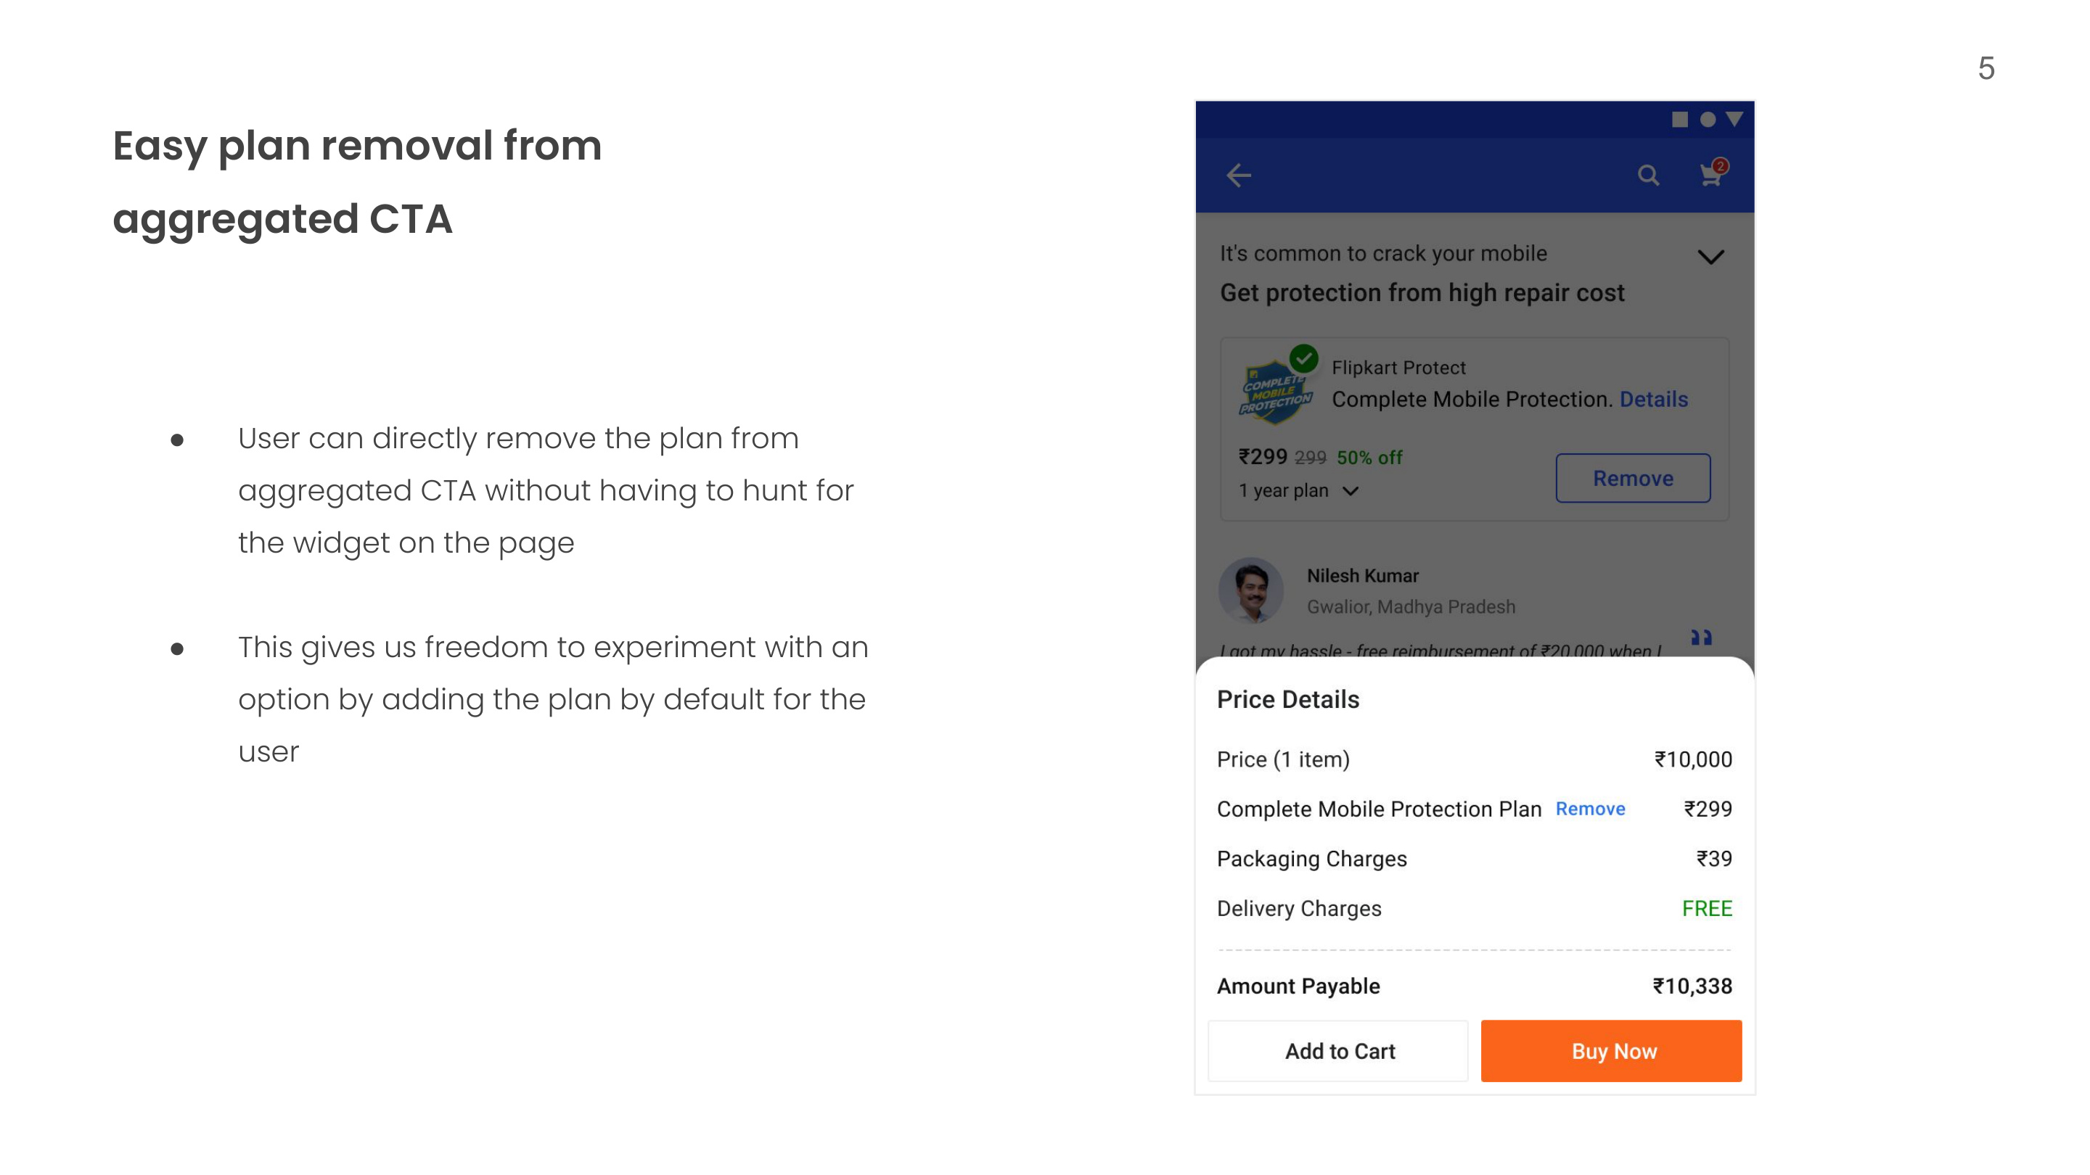The image size is (2090, 1175).
Task: Click the green selected checkmark on plan
Action: (1304, 358)
